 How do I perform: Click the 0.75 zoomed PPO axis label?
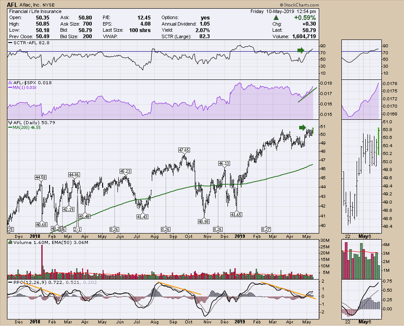tap(388, 282)
